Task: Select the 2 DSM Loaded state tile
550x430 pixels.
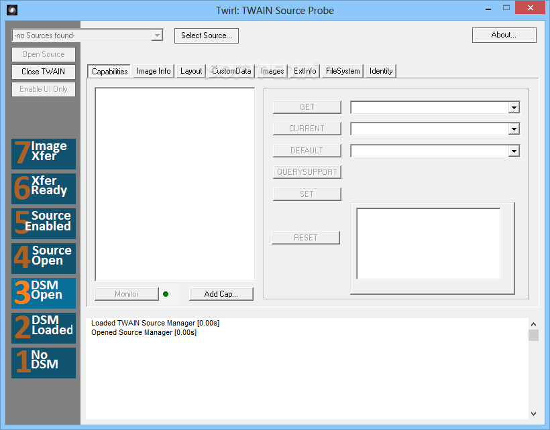Action: (44, 328)
